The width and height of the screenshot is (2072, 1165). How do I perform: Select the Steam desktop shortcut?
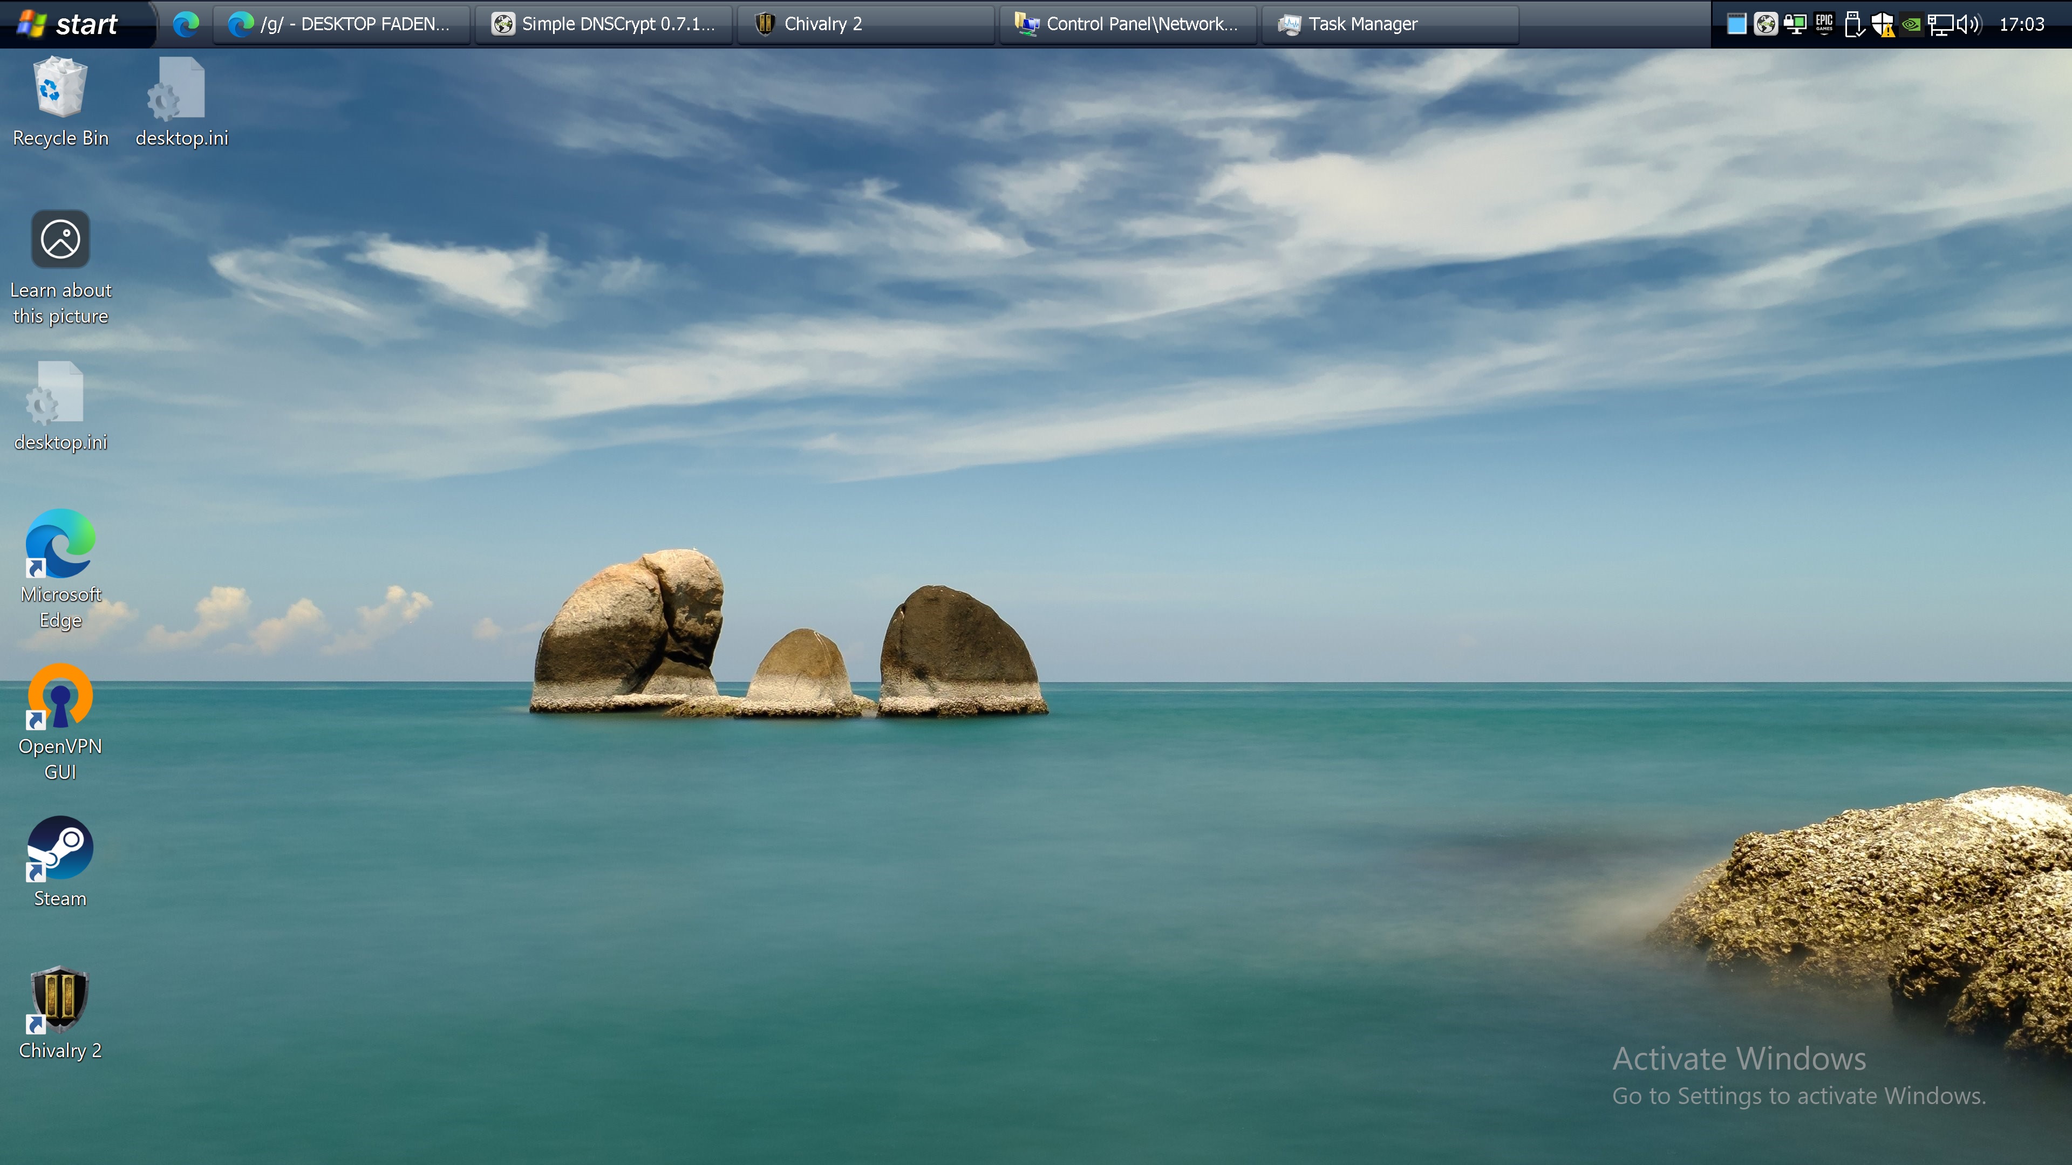pyautogui.click(x=60, y=863)
